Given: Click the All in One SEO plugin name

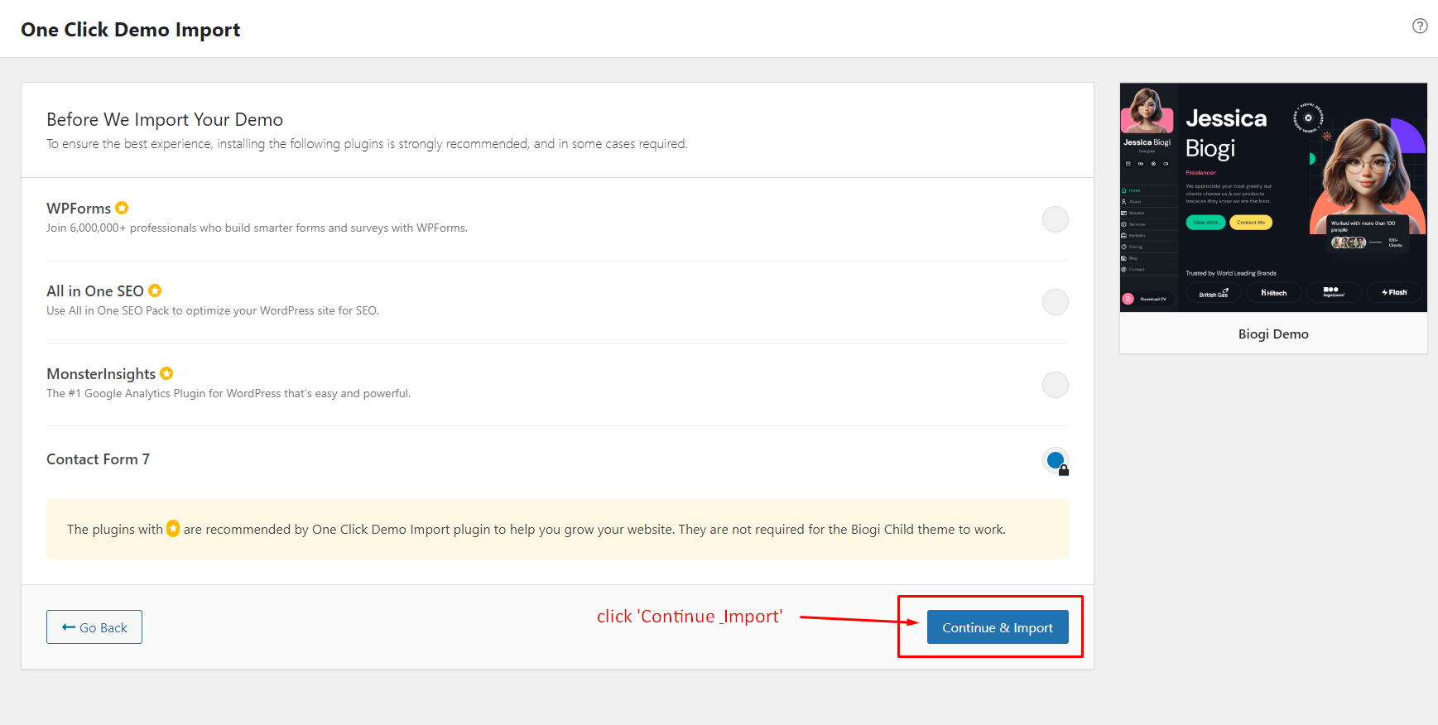Looking at the screenshot, I should coord(95,291).
